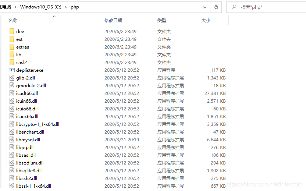This screenshot has height=191, width=306.
Task: Navigate to Windows10_OS (C:) breadcrumb
Action: click(x=41, y=7)
